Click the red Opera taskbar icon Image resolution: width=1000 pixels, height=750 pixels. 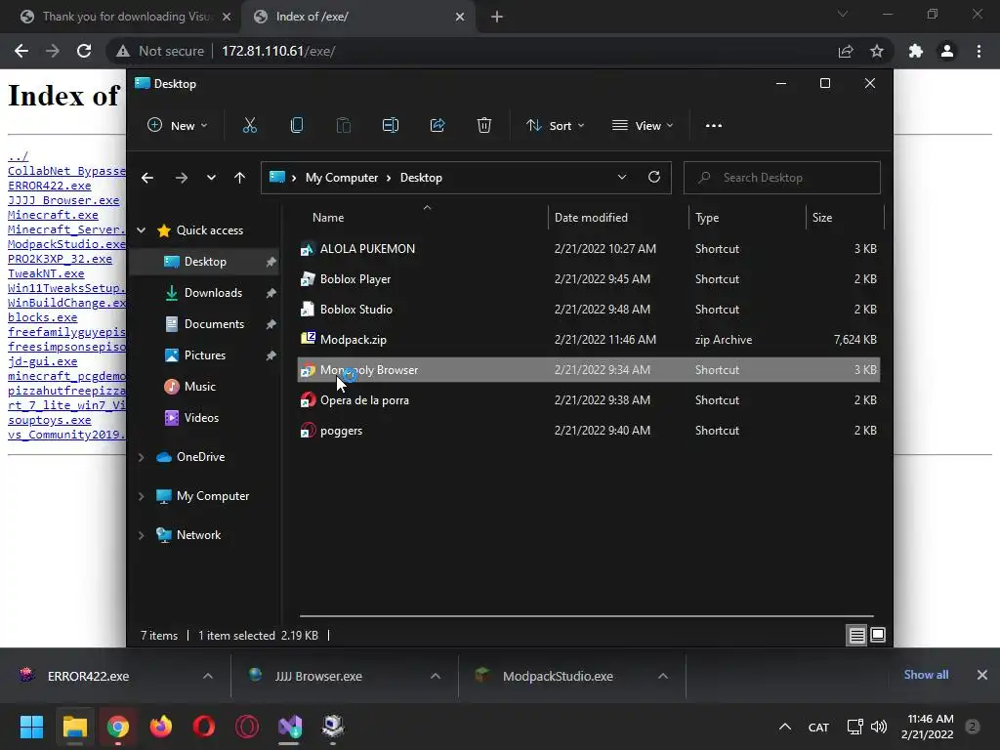204,727
